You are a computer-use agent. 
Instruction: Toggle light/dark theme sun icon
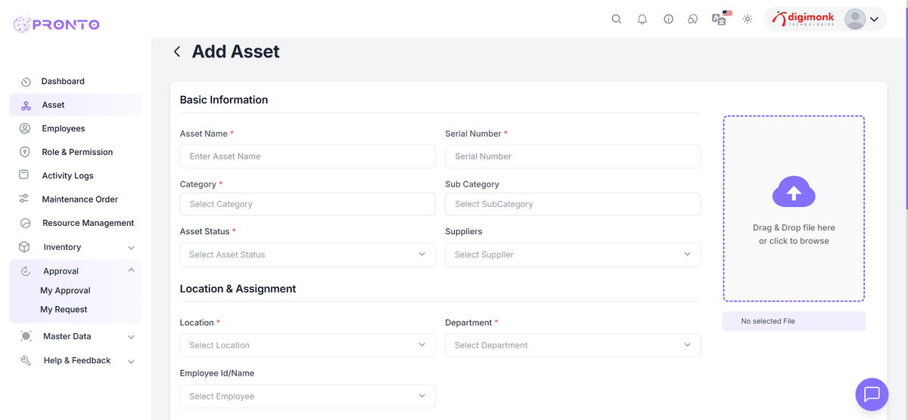(748, 19)
